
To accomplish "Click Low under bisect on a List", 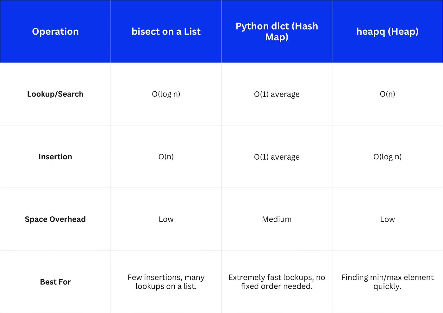I will (x=166, y=219).
